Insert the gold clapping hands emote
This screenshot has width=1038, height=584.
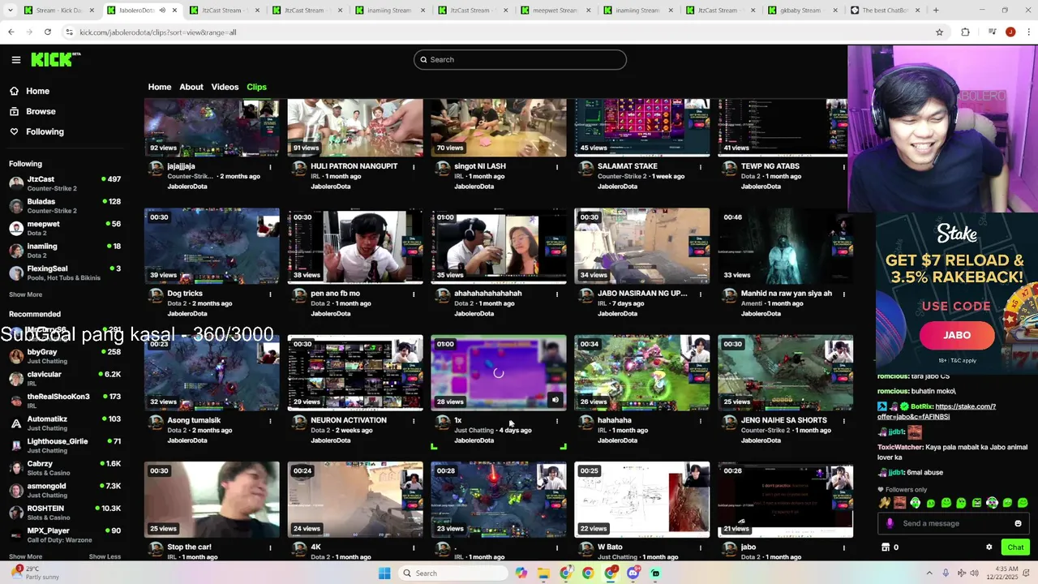click(884, 503)
